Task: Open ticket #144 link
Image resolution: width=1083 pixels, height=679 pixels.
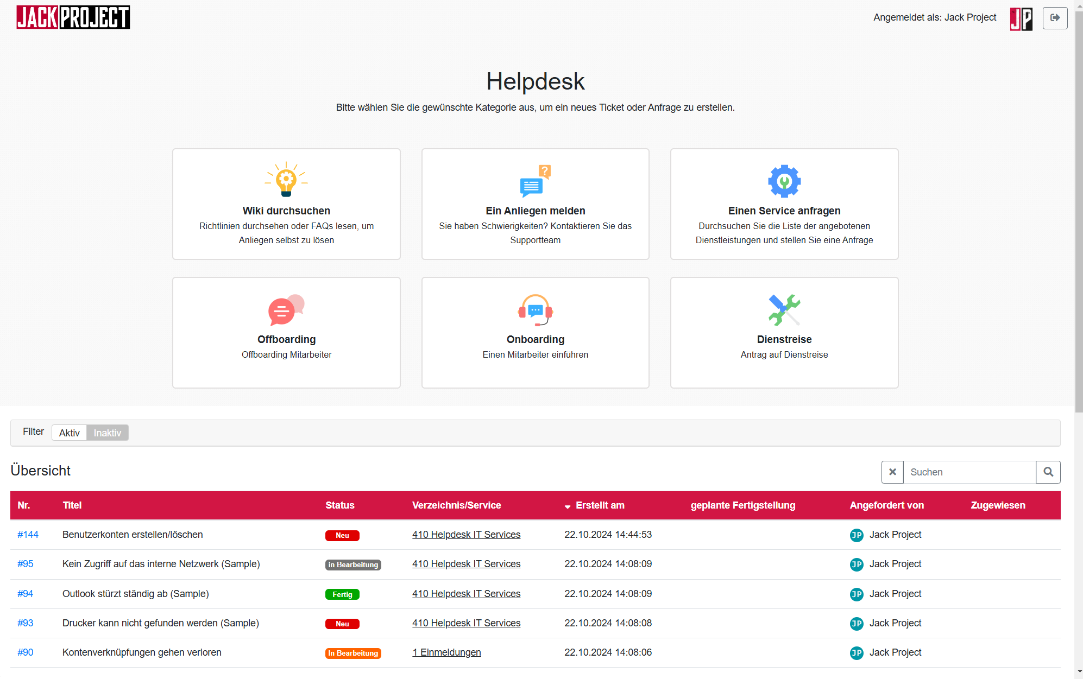Action: (28, 535)
